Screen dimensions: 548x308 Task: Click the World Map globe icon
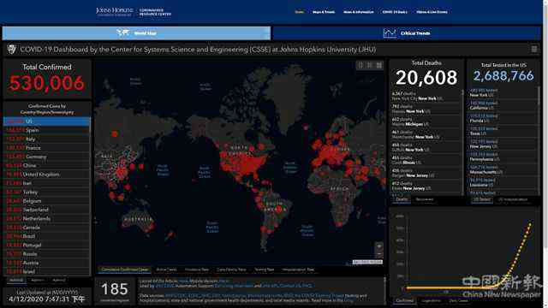pyautogui.click(x=122, y=33)
